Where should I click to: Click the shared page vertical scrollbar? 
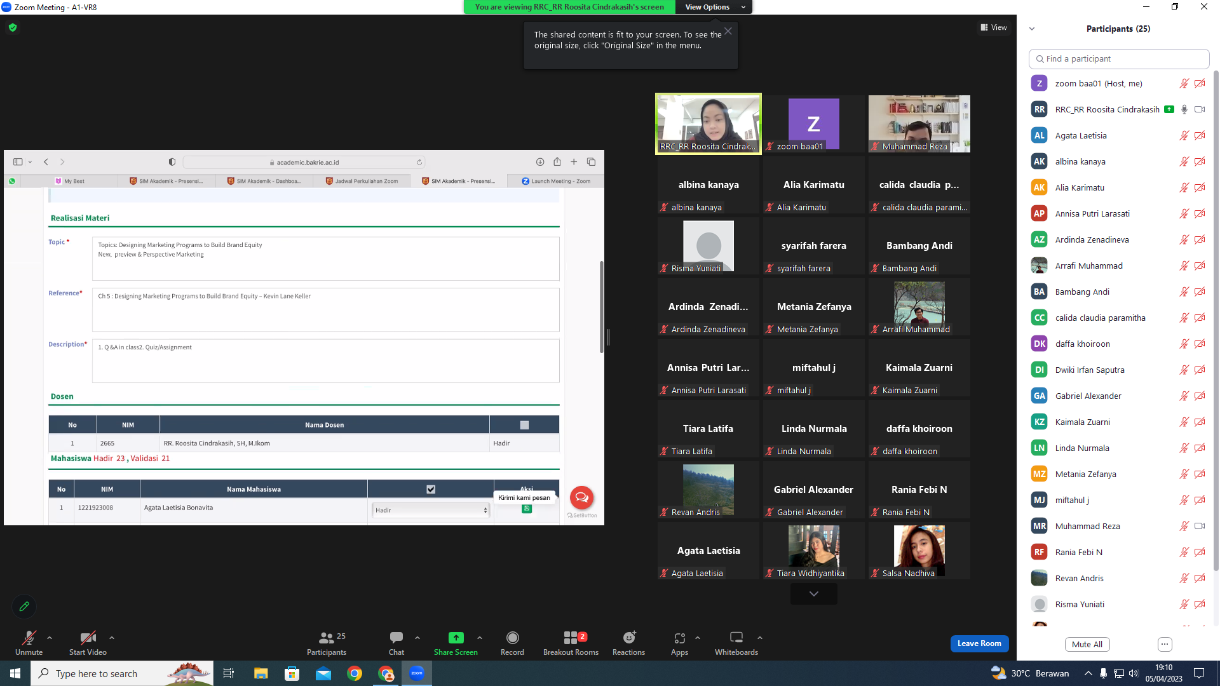tap(601, 306)
